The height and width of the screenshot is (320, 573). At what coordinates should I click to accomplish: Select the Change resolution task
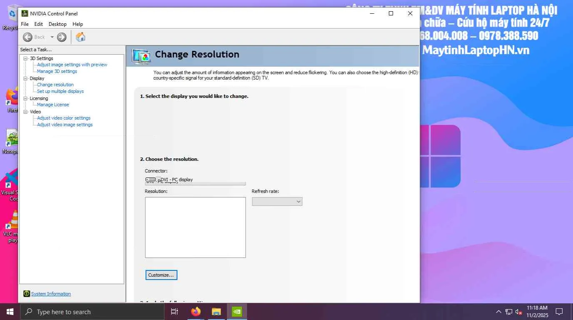[55, 85]
